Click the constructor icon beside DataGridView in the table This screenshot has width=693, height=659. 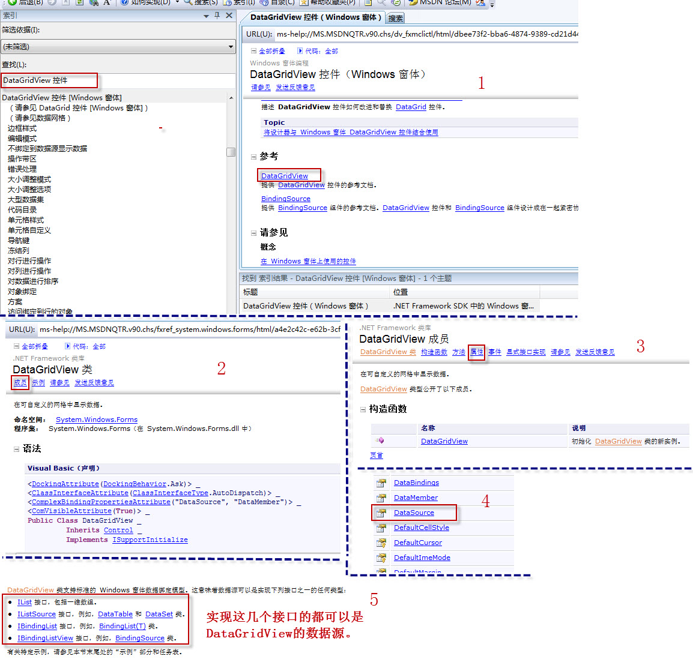[x=380, y=441]
